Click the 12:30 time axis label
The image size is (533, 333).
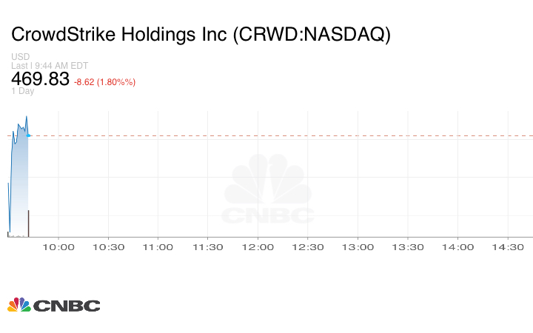(x=308, y=247)
